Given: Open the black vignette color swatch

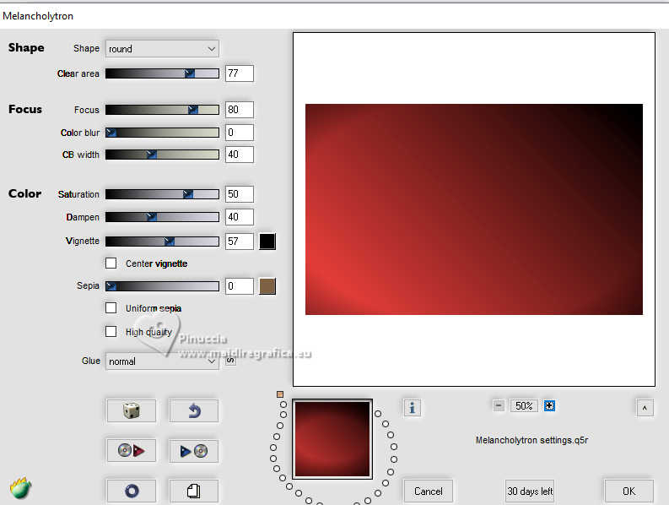Looking at the screenshot, I should point(267,242).
